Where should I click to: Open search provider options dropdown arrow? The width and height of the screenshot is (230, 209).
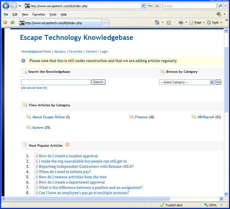(225, 6)
